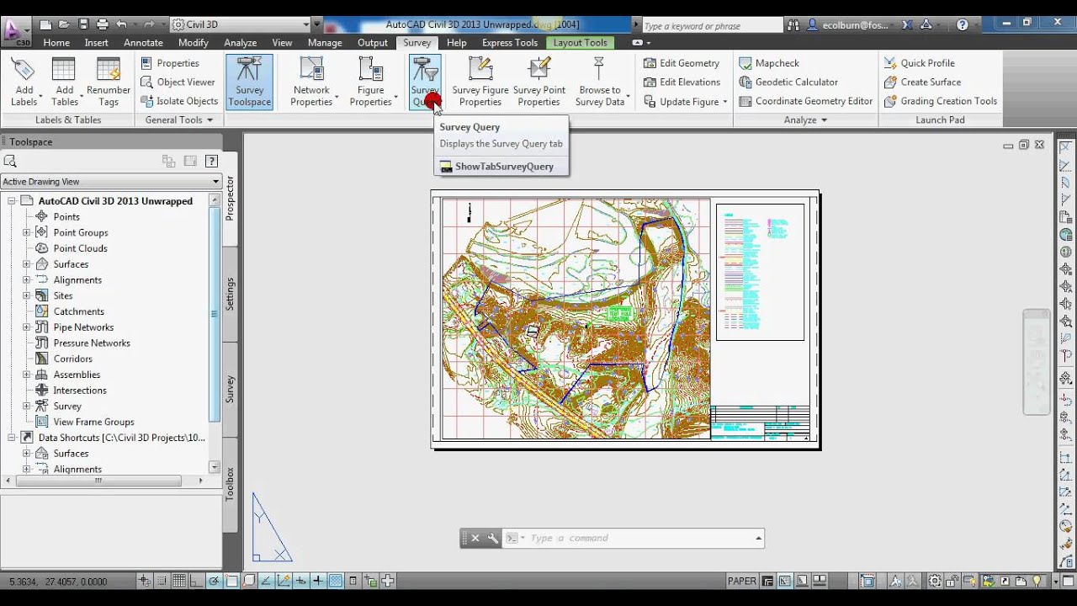Click the Plot printer icon in quick access toolbar
This screenshot has height=606, width=1077.
tap(103, 24)
